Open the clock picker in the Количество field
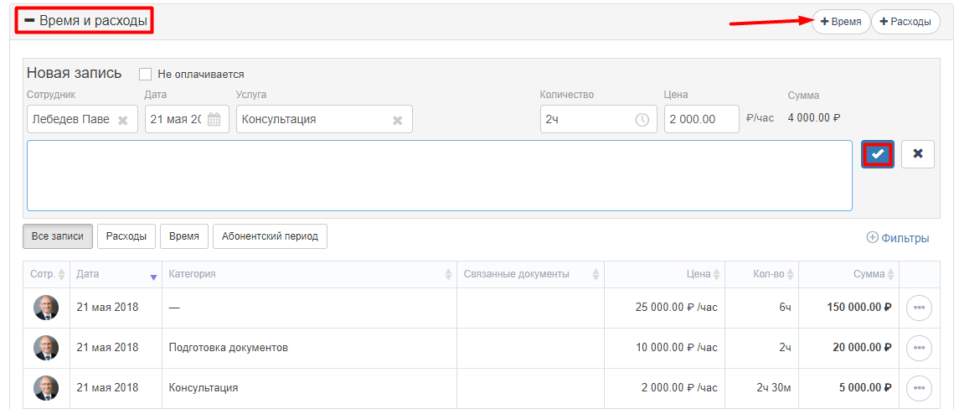The image size is (954, 409). click(x=642, y=119)
